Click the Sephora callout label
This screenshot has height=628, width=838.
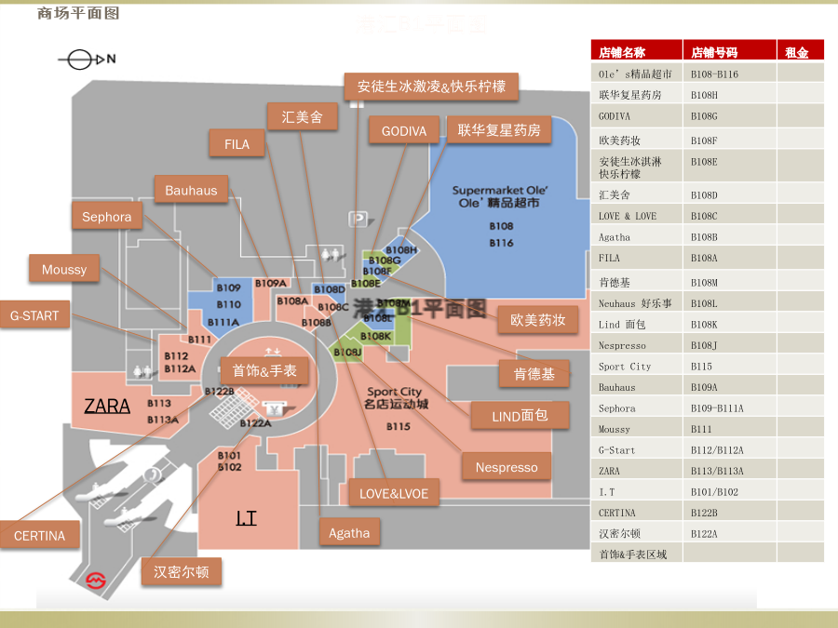(107, 216)
